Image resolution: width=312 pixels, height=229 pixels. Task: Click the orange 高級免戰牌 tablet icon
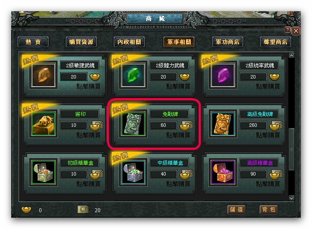tap(223, 124)
